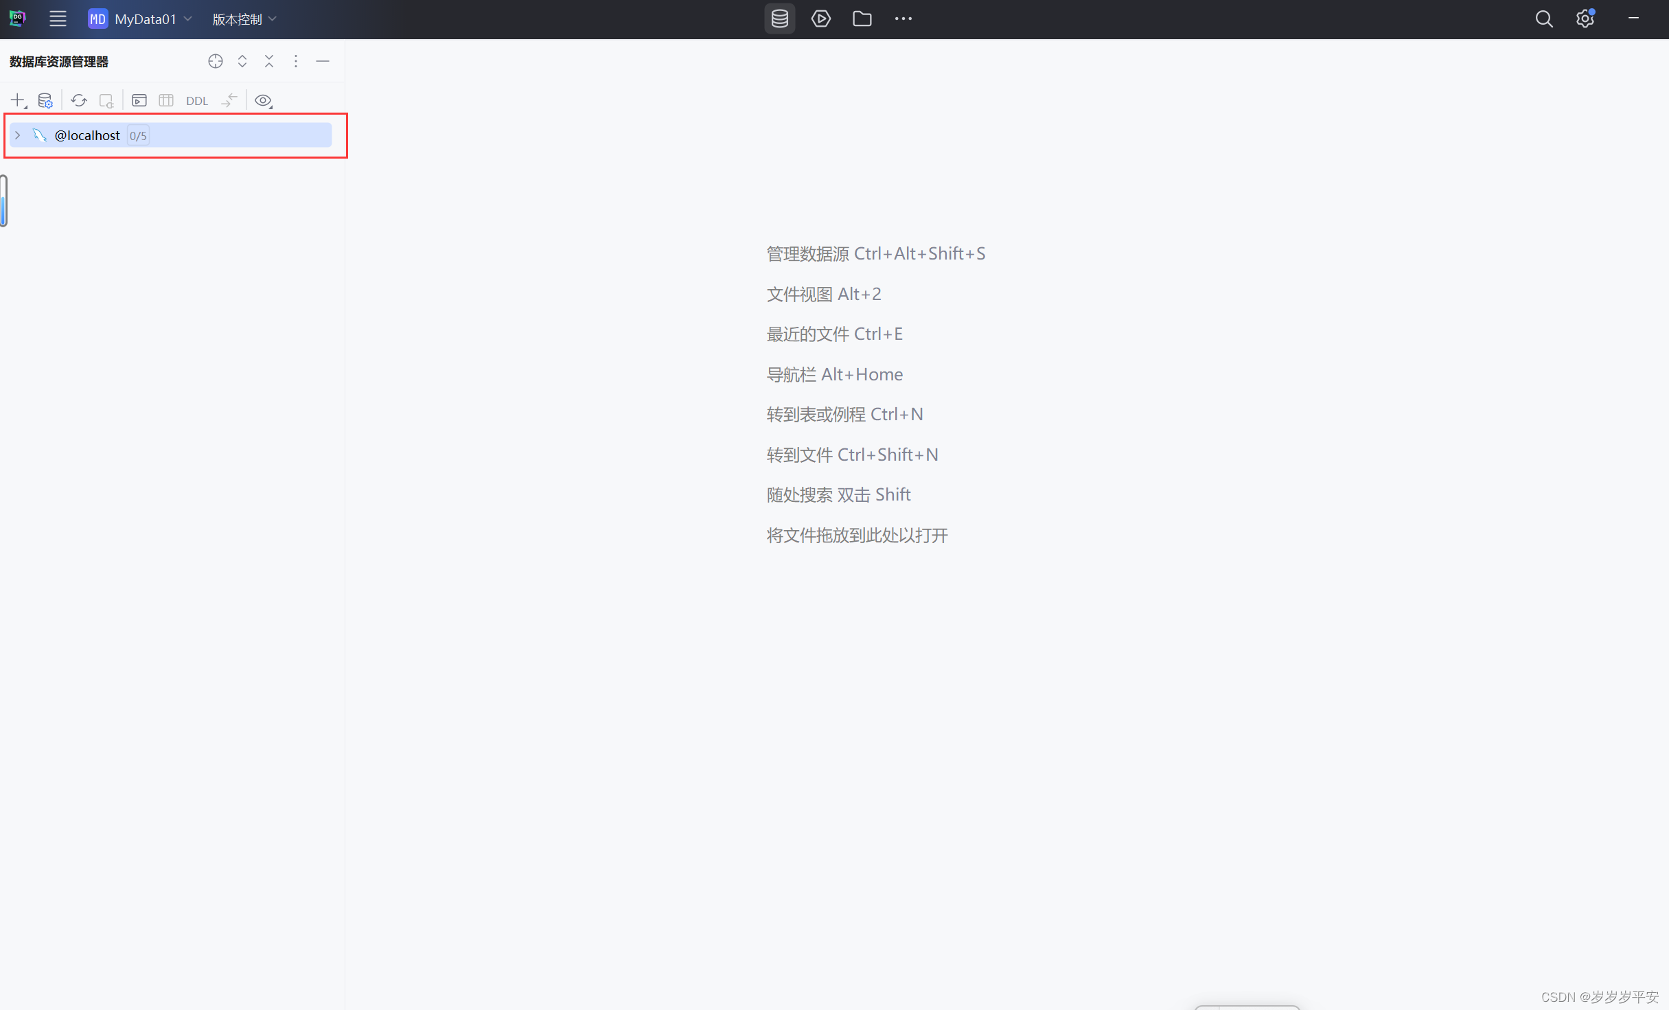Click the DDL toolbar button
1669x1010 pixels.
pos(197,101)
